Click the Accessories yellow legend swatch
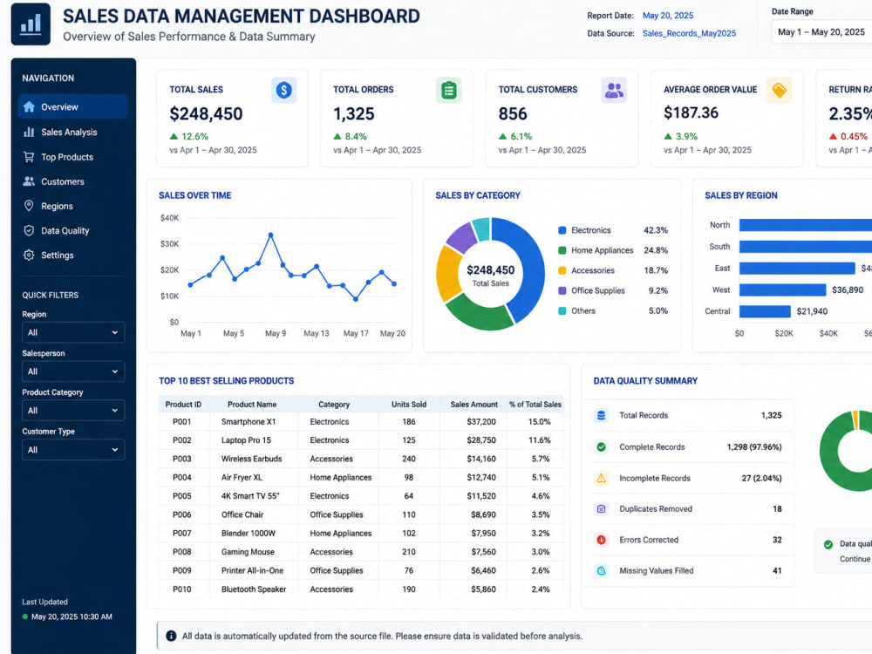 [x=562, y=270]
